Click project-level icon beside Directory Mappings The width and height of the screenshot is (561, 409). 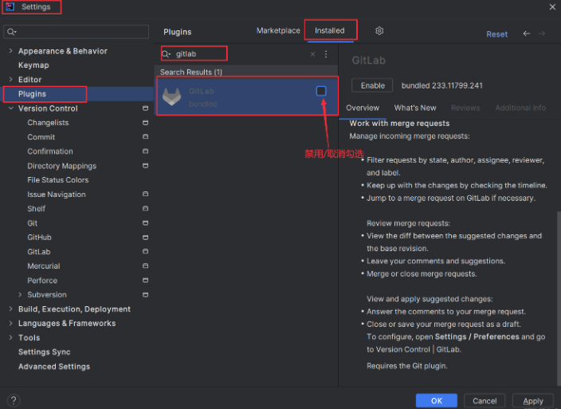click(145, 165)
